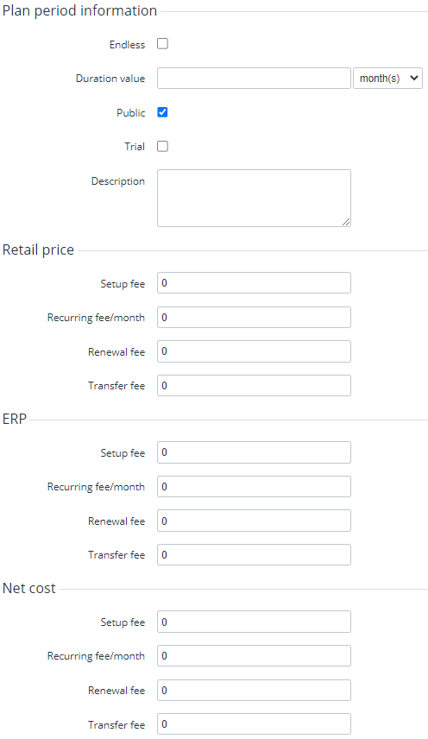Select the Retail price Setup fee field
The width and height of the screenshot is (428, 739).
click(x=254, y=283)
